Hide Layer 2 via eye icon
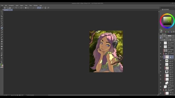 point(161,47)
